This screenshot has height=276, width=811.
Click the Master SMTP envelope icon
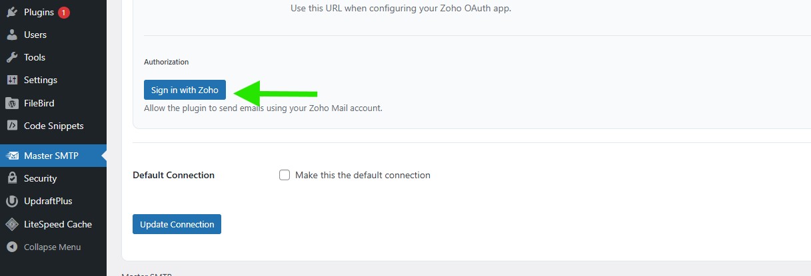pos(12,156)
